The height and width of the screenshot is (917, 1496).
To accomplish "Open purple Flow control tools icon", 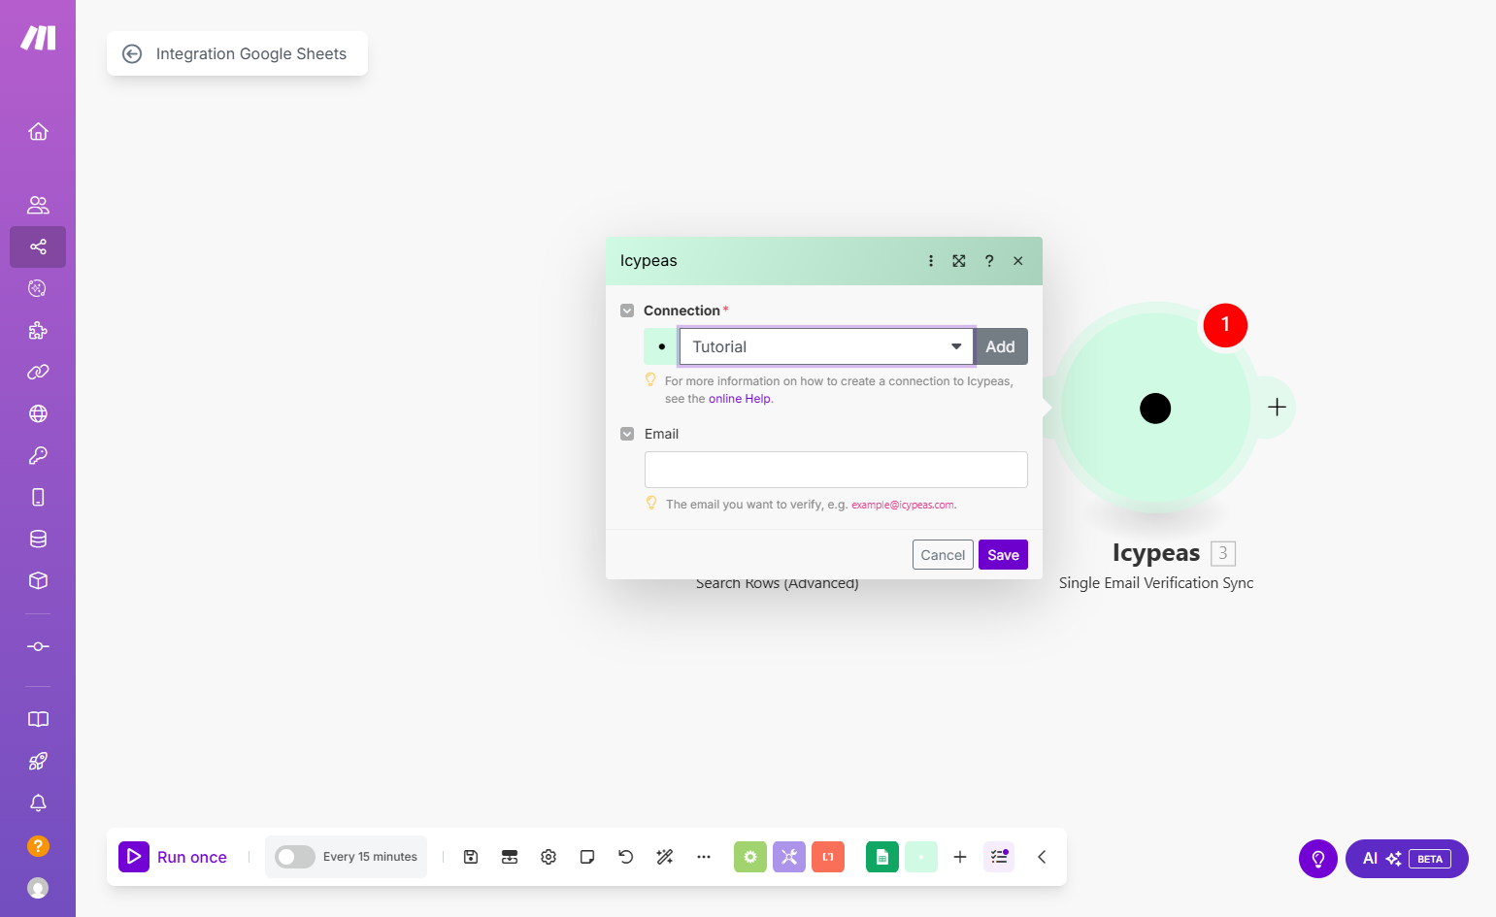I will (789, 857).
